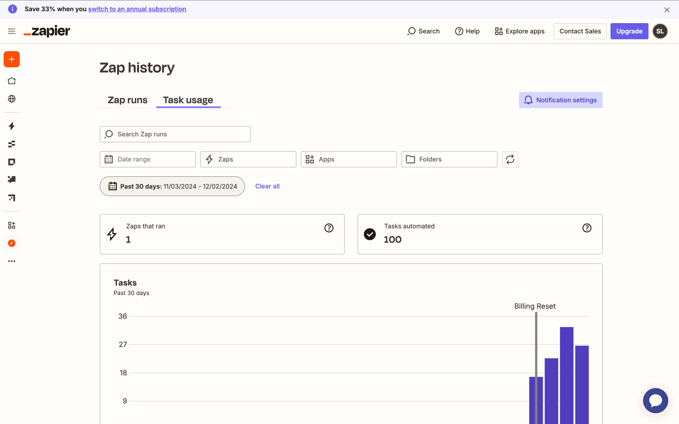Click the Upgrade button
679x424 pixels.
[629, 31]
